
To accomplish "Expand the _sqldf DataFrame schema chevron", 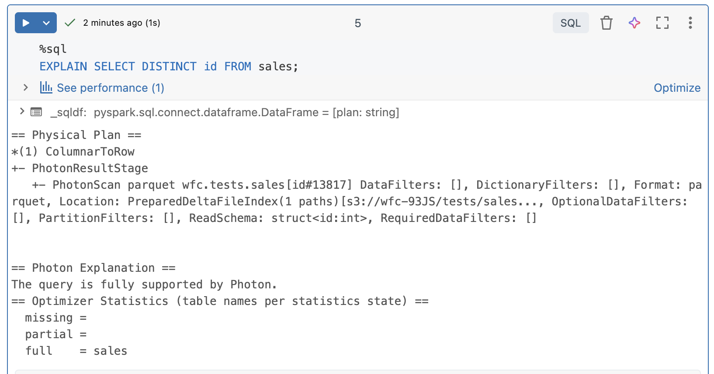I will pos(22,112).
